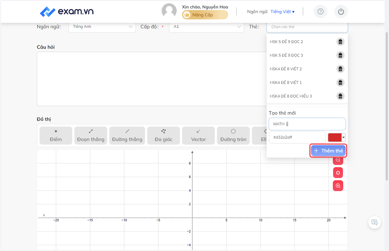Reset graph to origin with O button
This screenshot has width=389, height=251.
(338, 173)
